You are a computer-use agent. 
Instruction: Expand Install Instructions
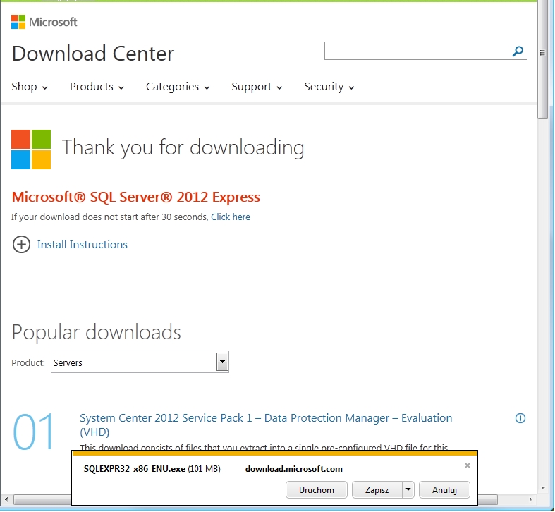pyautogui.click(x=82, y=244)
